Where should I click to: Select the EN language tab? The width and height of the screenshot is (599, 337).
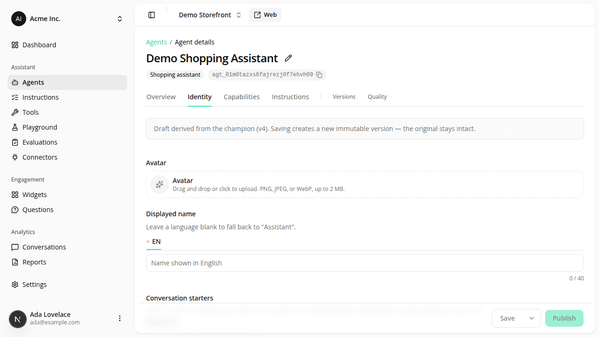click(153, 242)
